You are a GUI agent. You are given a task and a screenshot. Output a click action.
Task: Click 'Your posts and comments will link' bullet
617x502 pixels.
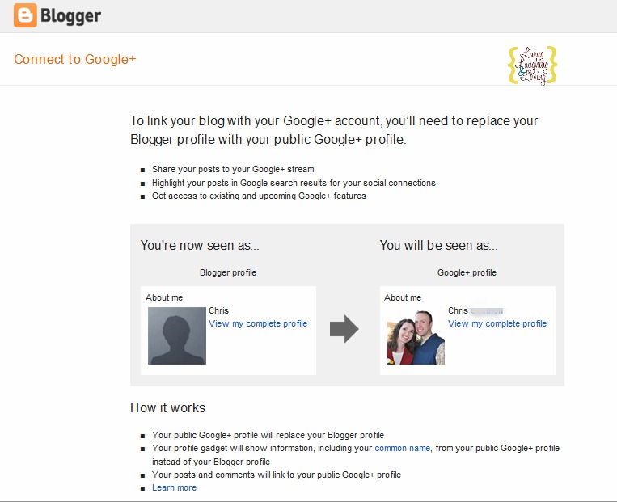click(x=277, y=475)
